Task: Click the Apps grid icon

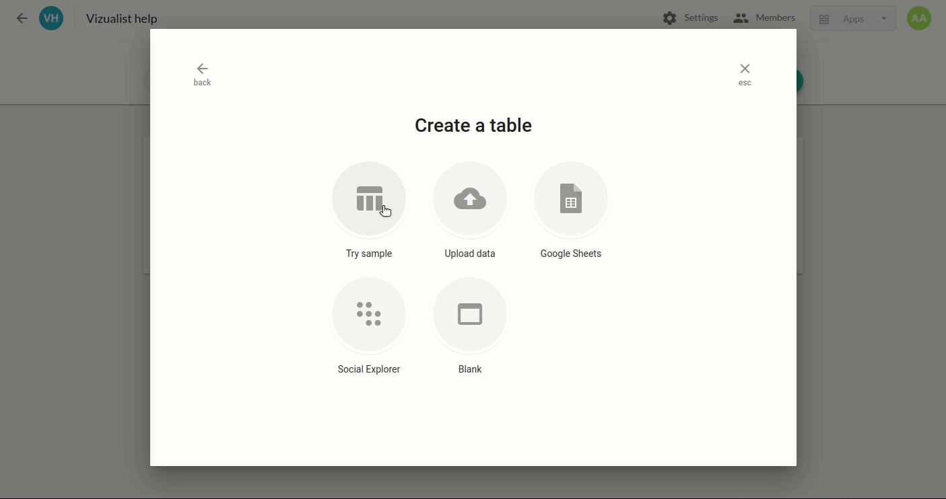Action: point(824,20)
